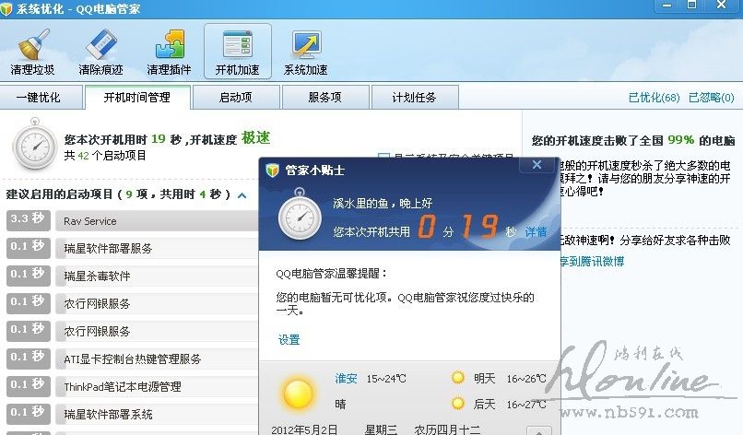Click the 后天 forecast 16~27℃
This screenshot has width=743, height=435.
526,405
